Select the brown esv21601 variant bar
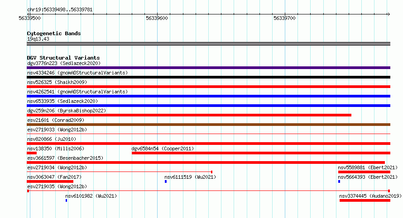This screenshot has height=218, width=403. (208, 125)
